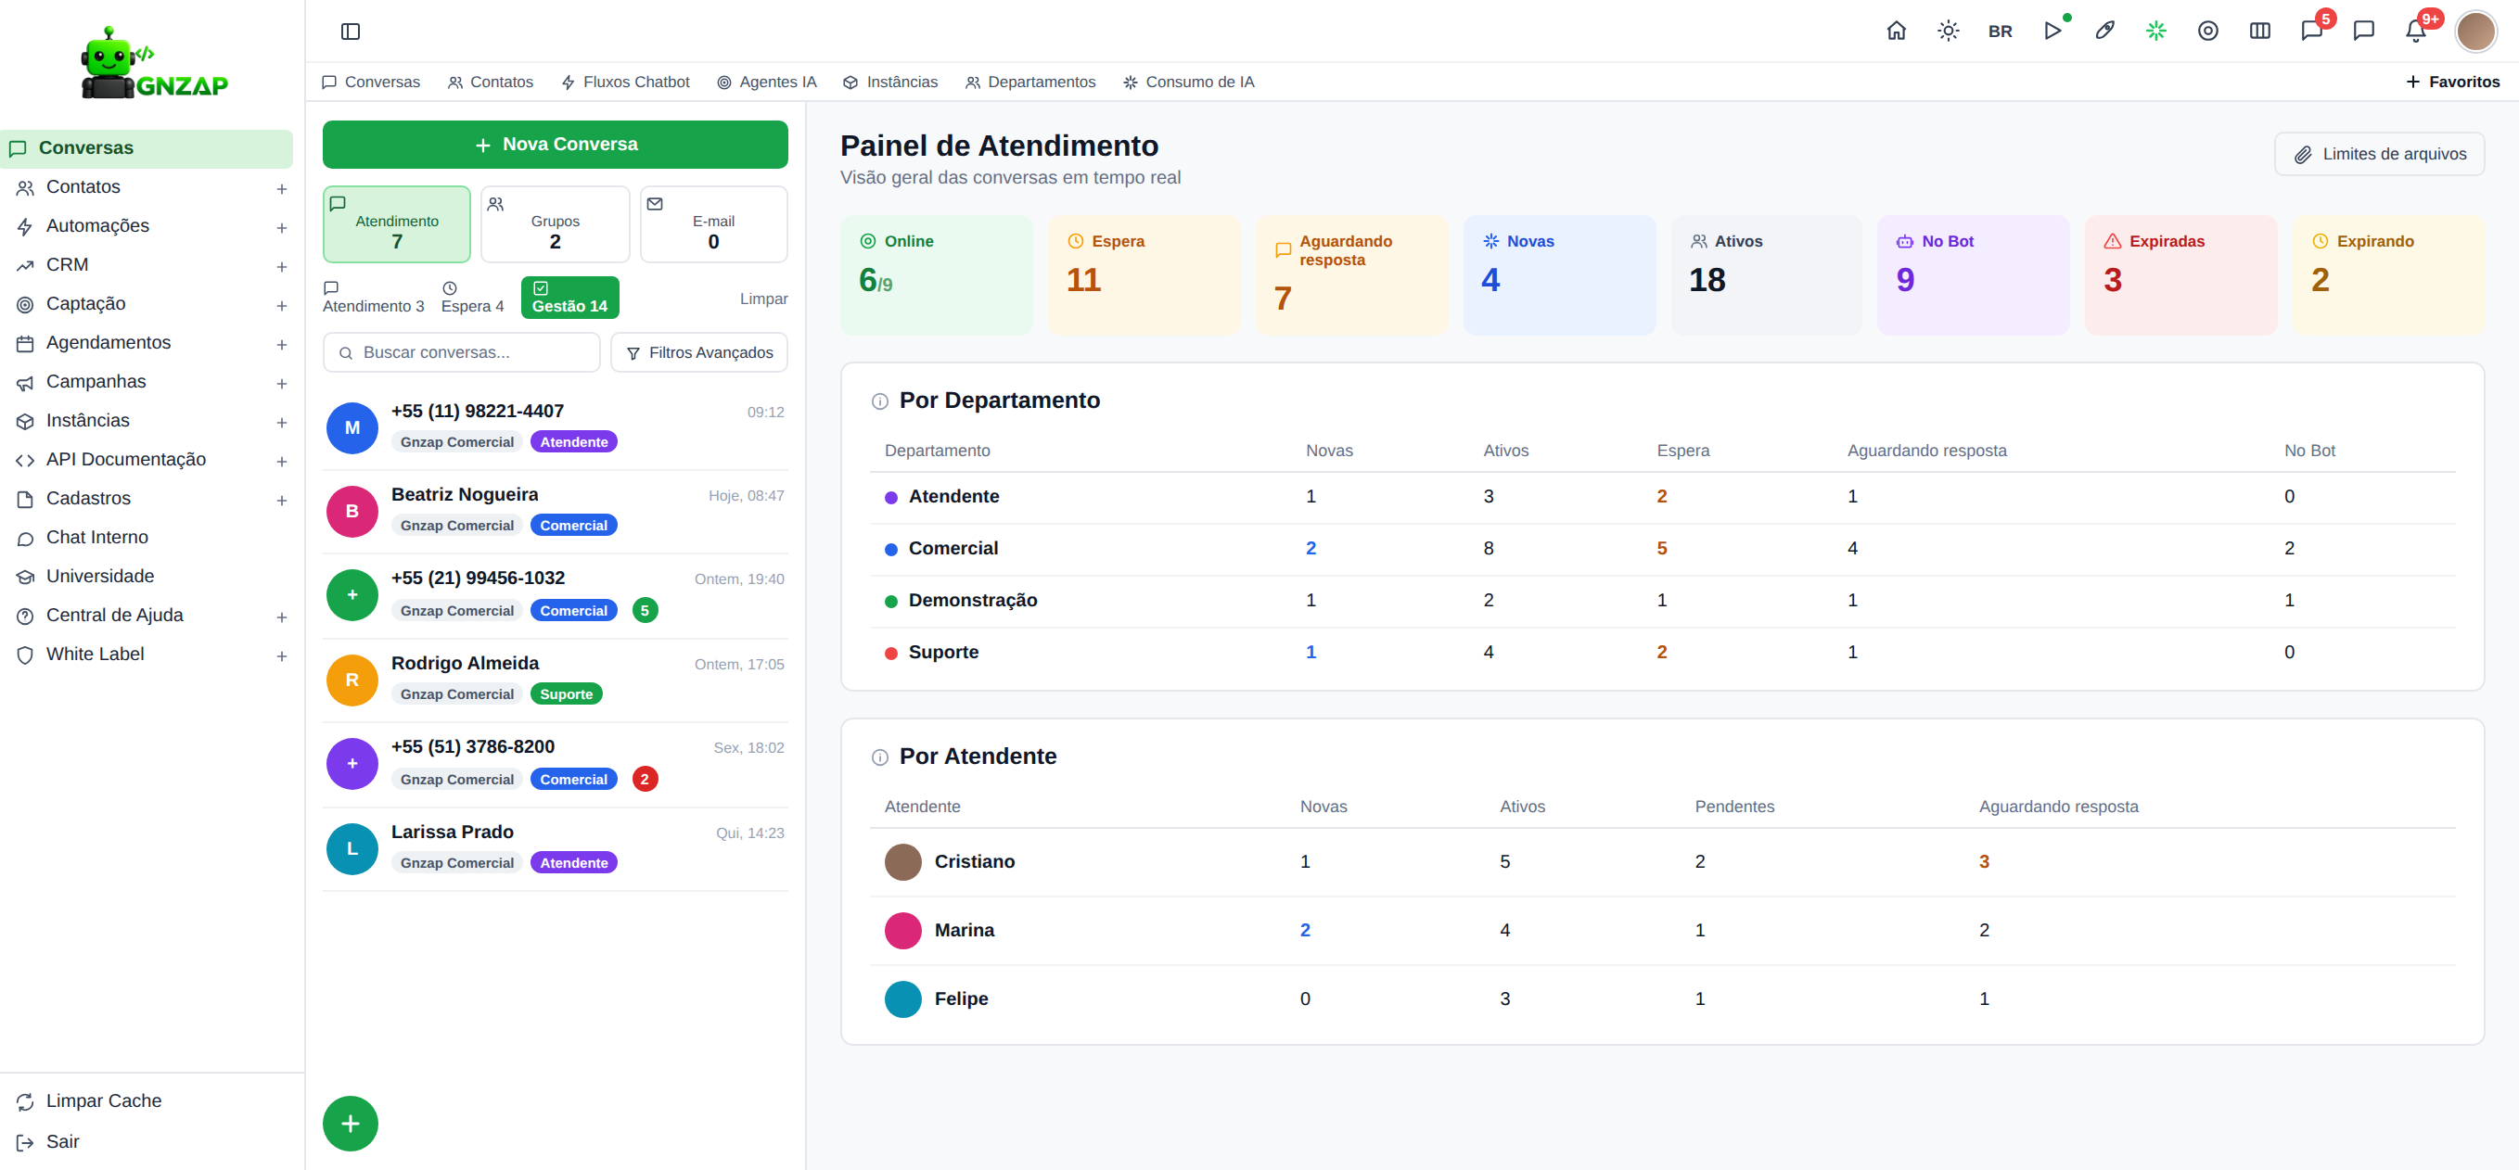Go to home via the house icon
2519x1170 pixels.
[1895, 32]
